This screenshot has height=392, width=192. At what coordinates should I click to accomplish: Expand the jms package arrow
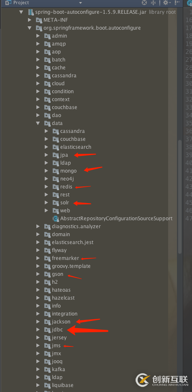tap(38, 346)
